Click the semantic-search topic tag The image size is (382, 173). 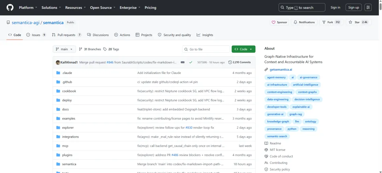pos(277,136)
